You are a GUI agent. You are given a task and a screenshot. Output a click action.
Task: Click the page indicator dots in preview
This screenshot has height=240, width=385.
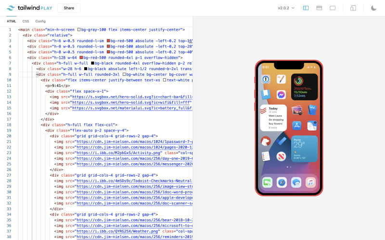289,167
